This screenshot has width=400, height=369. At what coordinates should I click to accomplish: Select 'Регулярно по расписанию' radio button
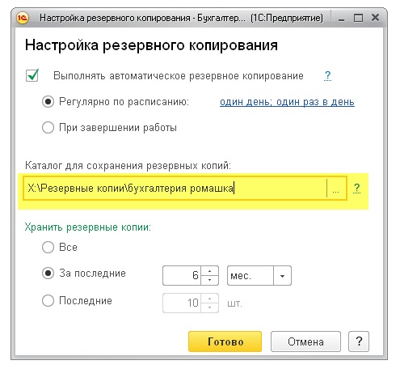click(x=48, y=102)
